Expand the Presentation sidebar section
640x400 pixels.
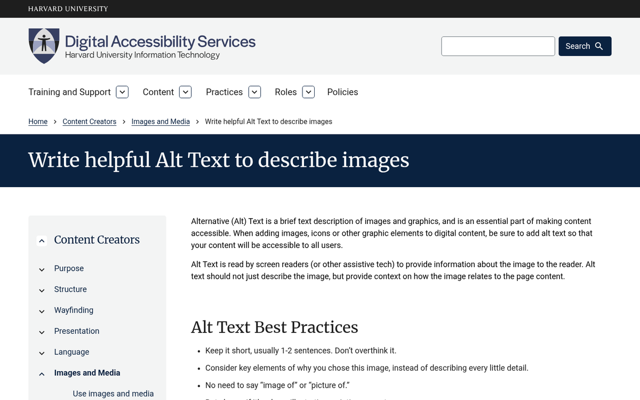pos(42,332)
